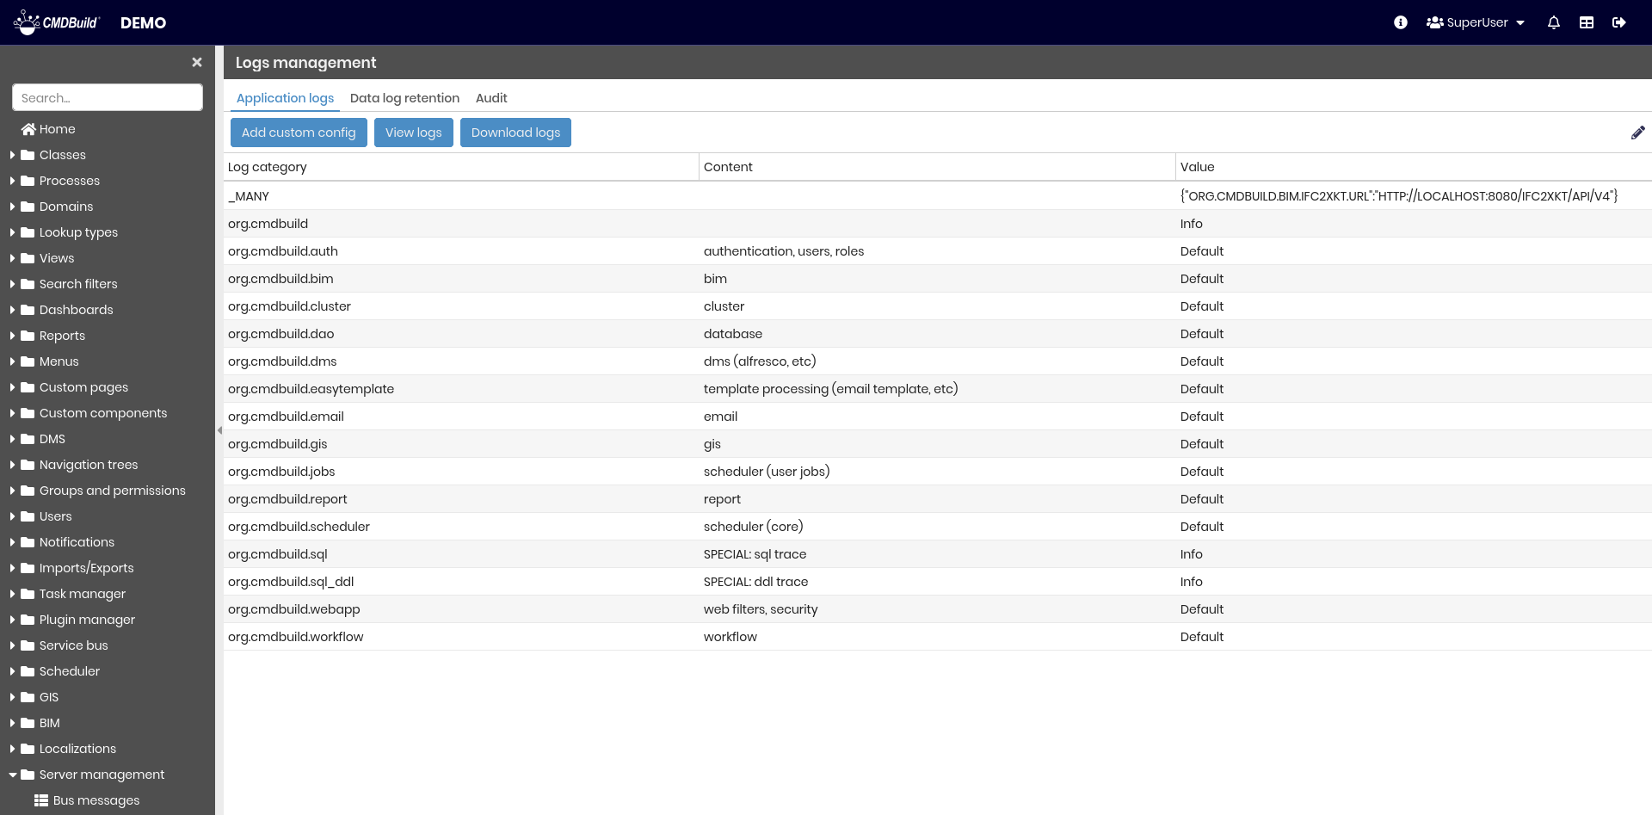
Task: Click the data management grid icon
Action: click(x=1587, y=22)
